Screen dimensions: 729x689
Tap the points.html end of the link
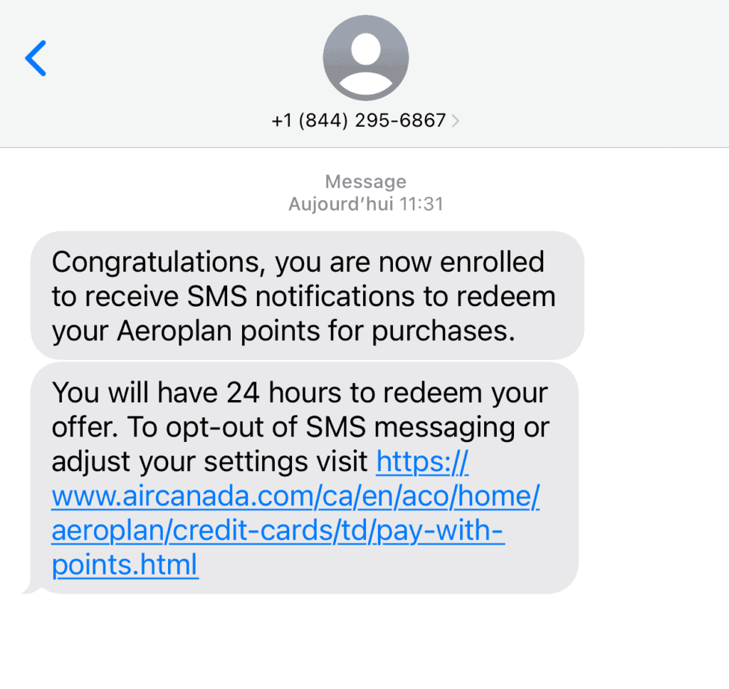pos(125,565)
